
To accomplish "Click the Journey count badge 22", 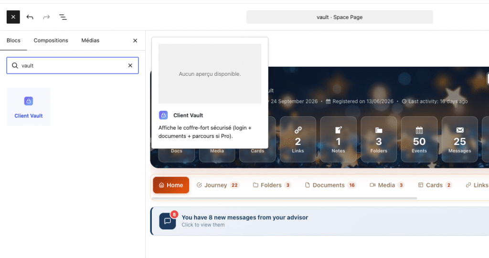I will click(234, 185).
